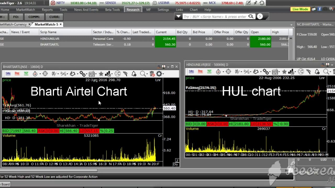Open Research menu
335x188 pixels.
(133, 10)
